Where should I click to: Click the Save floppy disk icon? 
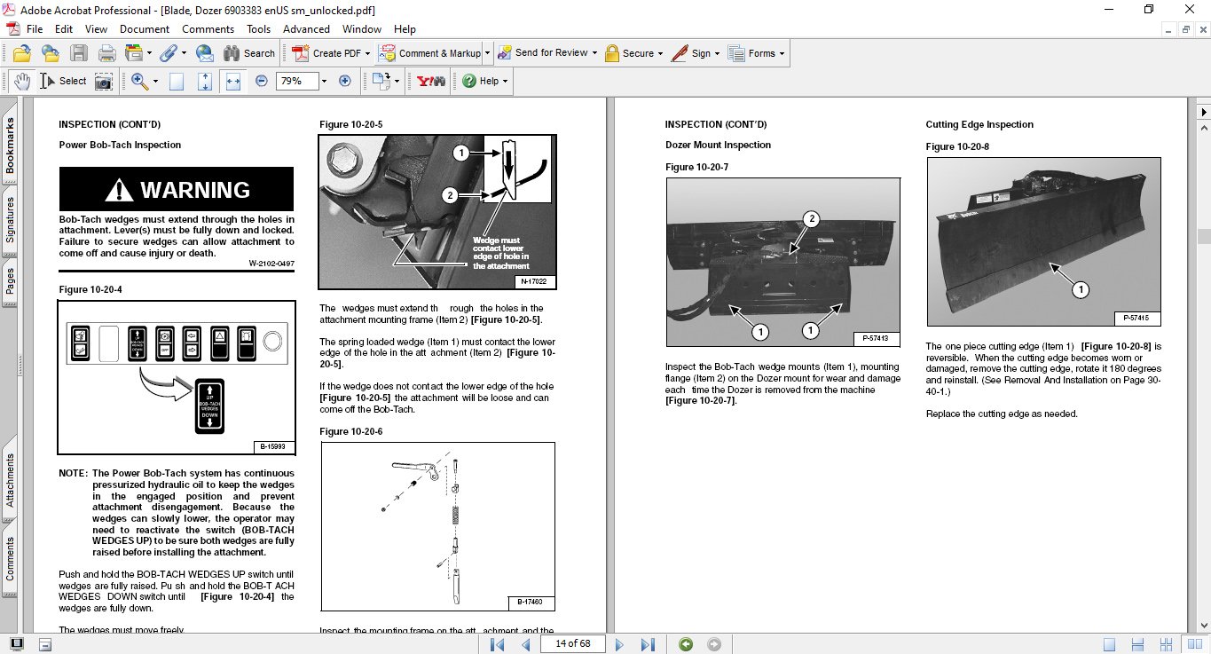coord(79,53)
